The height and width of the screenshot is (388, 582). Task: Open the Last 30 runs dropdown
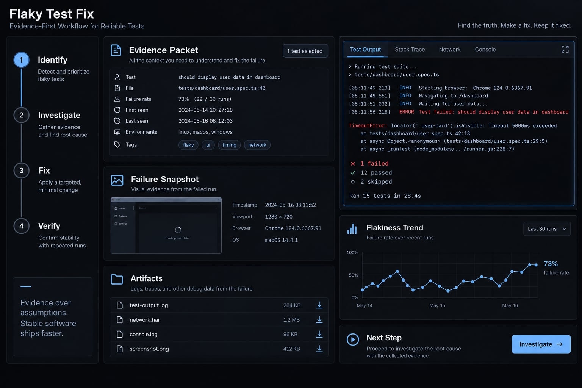(547, 229)
